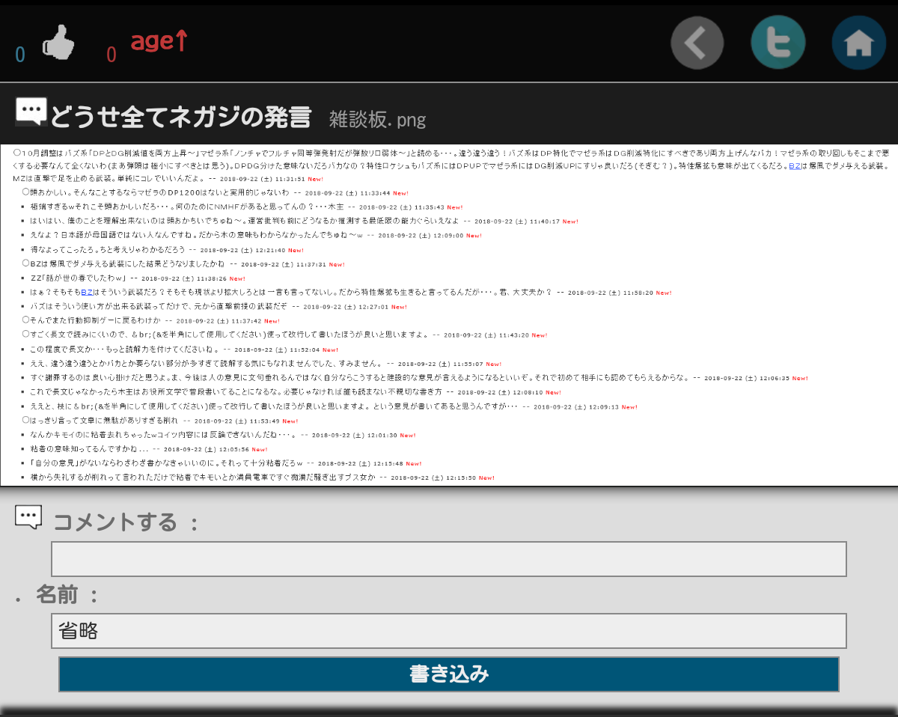Select radio button of すごく長文で読みにくい comment

click(25, 334)
